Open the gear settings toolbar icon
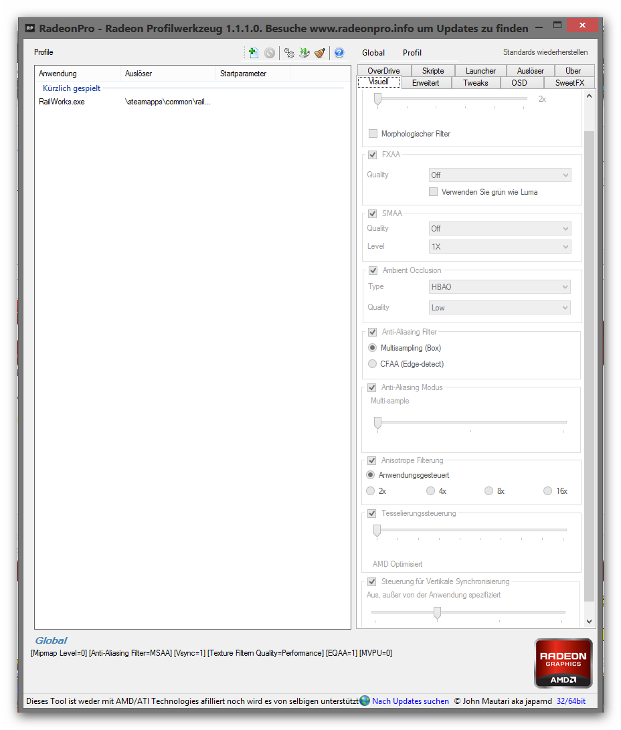Screen dimensions: 621x730 point(289,53)
